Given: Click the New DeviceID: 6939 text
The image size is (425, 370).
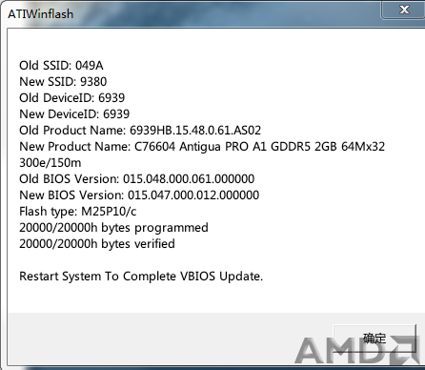Looking at the screenshot, I should click(74, 114).
